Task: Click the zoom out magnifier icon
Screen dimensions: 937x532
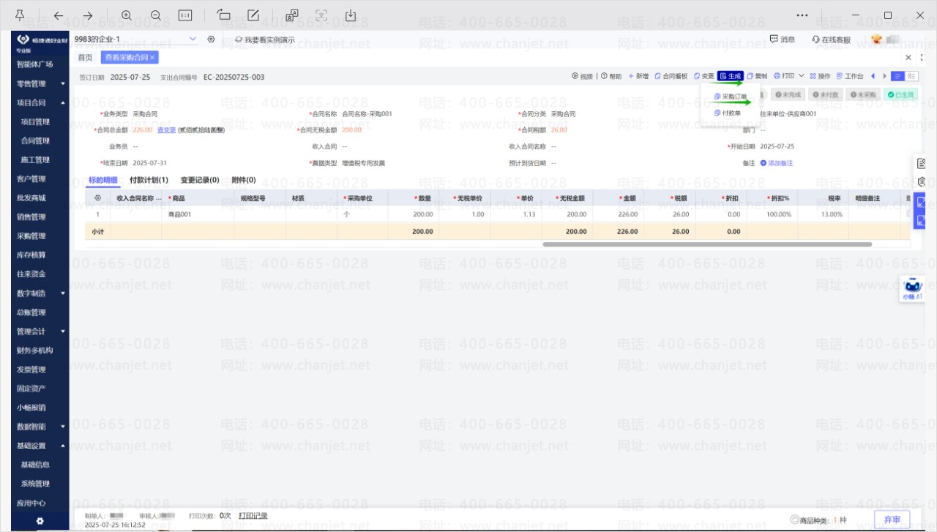Action: tap(155, 15)
